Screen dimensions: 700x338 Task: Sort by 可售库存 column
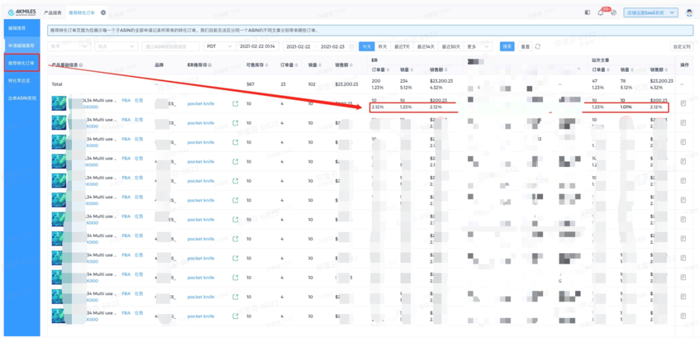tap(255, 65)
